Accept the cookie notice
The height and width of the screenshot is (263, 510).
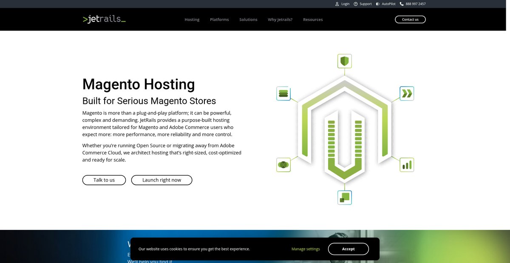[x=348, y=249]
